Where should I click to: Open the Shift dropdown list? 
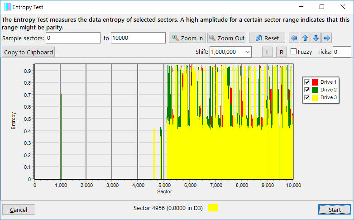click(247, 52)
